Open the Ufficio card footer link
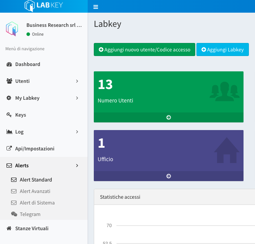255x244 pixels. [168, 176]
